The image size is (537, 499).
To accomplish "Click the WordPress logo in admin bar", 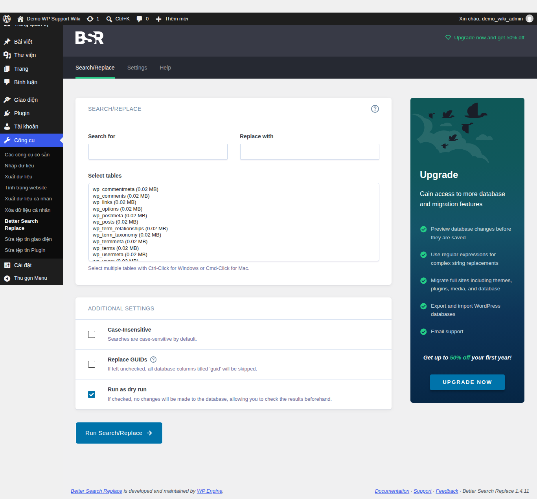I will [x=7, y=19].
